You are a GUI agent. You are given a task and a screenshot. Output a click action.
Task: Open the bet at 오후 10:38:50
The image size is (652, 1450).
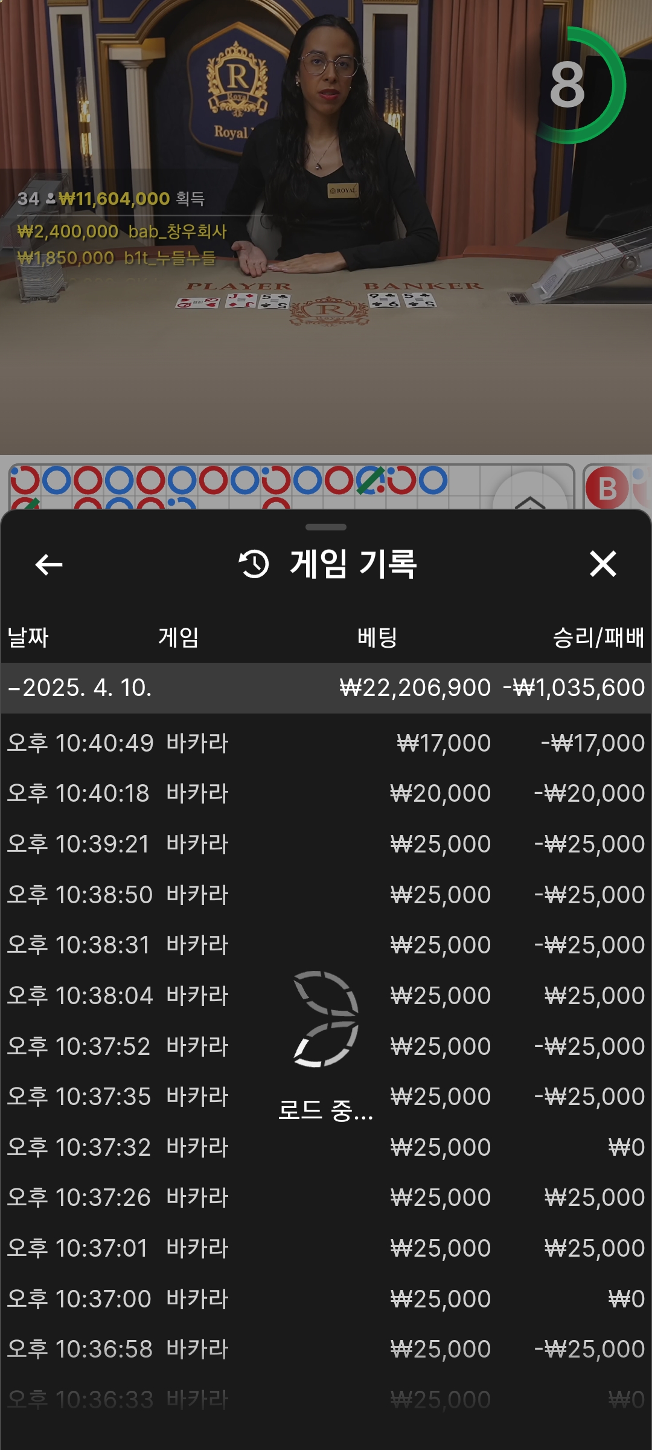pyautogui.click(x=326, y=895)
